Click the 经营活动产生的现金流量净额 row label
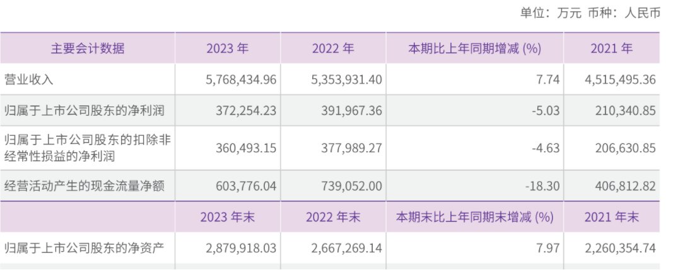 click(x=84, y=186)
